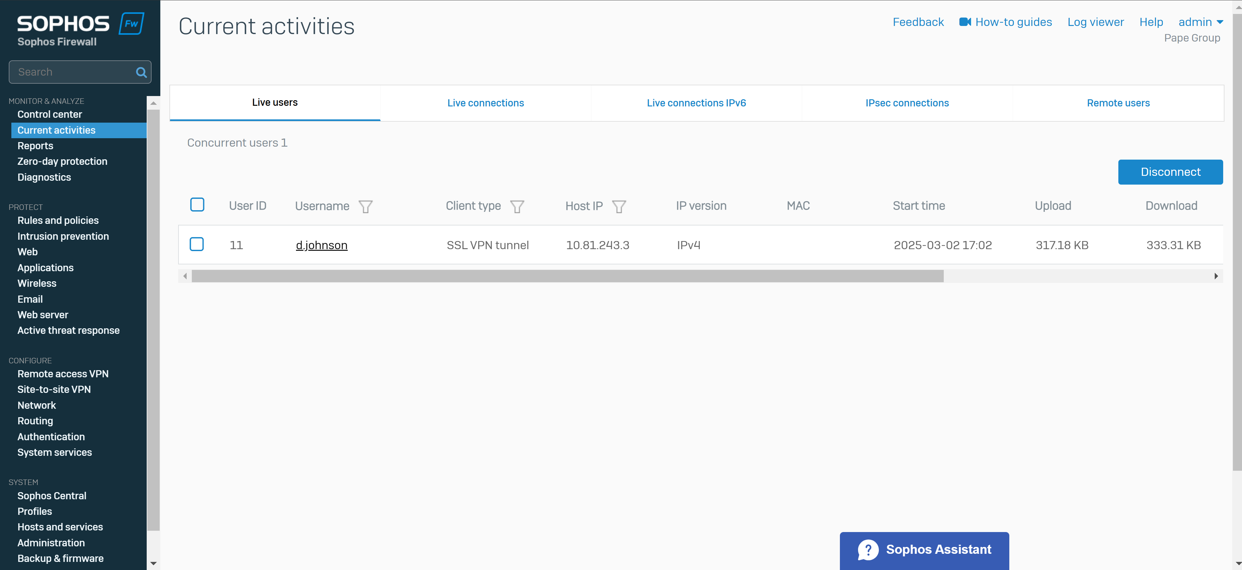Click the search magnifier icon
This screenshot has height=570, width=1242.
[141, 72]
